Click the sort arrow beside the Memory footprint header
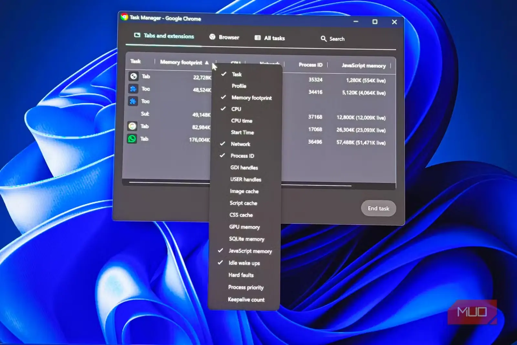 [207, 63]
